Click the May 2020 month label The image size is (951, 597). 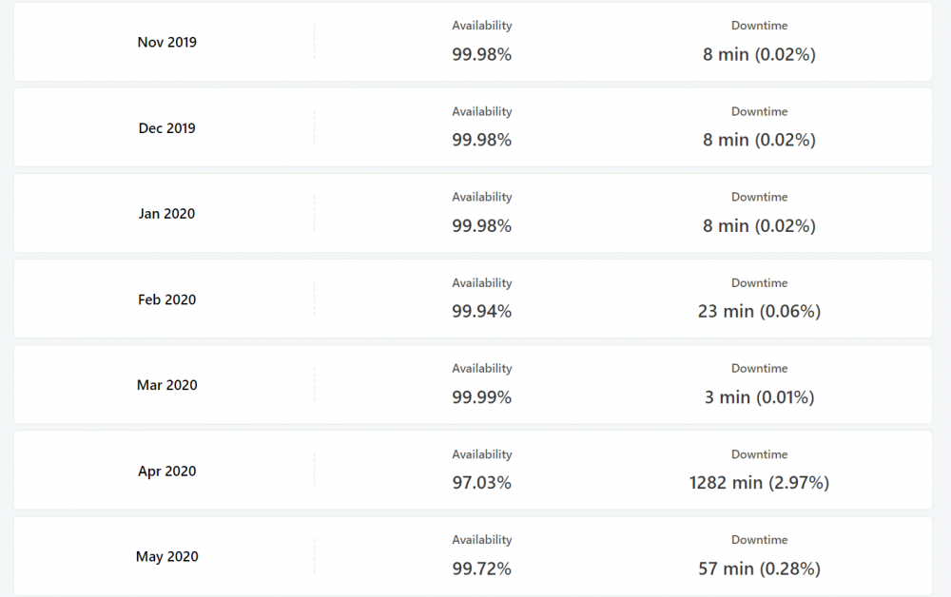point(167,557)
